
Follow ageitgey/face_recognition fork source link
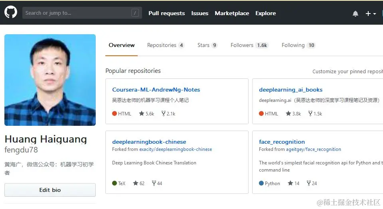point(314,149)
